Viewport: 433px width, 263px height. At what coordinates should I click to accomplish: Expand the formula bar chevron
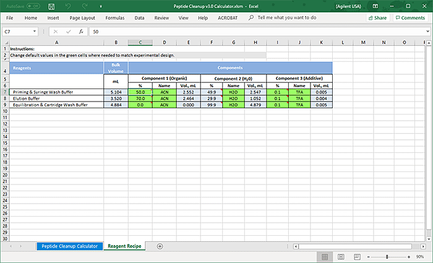pyautogui.click(x=427, y=31)
